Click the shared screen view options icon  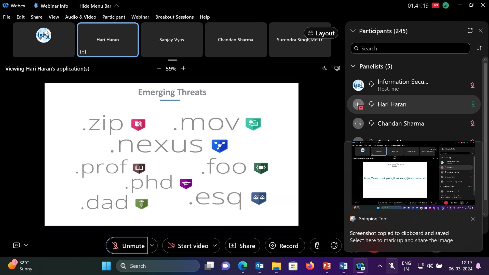[337, 68]
